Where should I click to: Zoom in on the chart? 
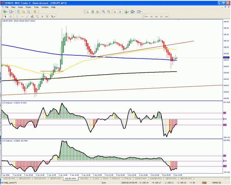click(103, 11)
